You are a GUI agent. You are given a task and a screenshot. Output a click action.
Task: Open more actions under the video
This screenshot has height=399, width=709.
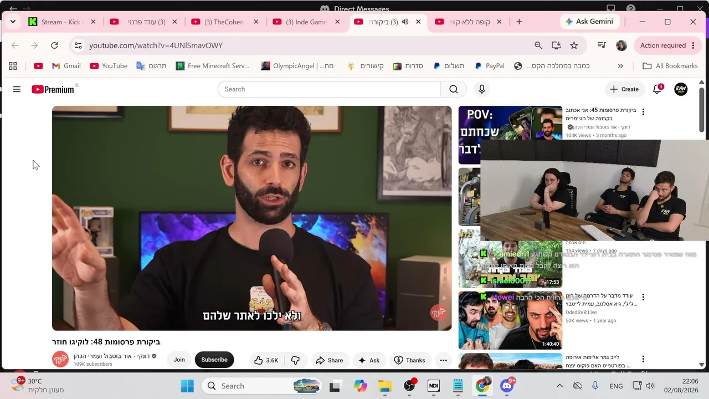(443, 360)
